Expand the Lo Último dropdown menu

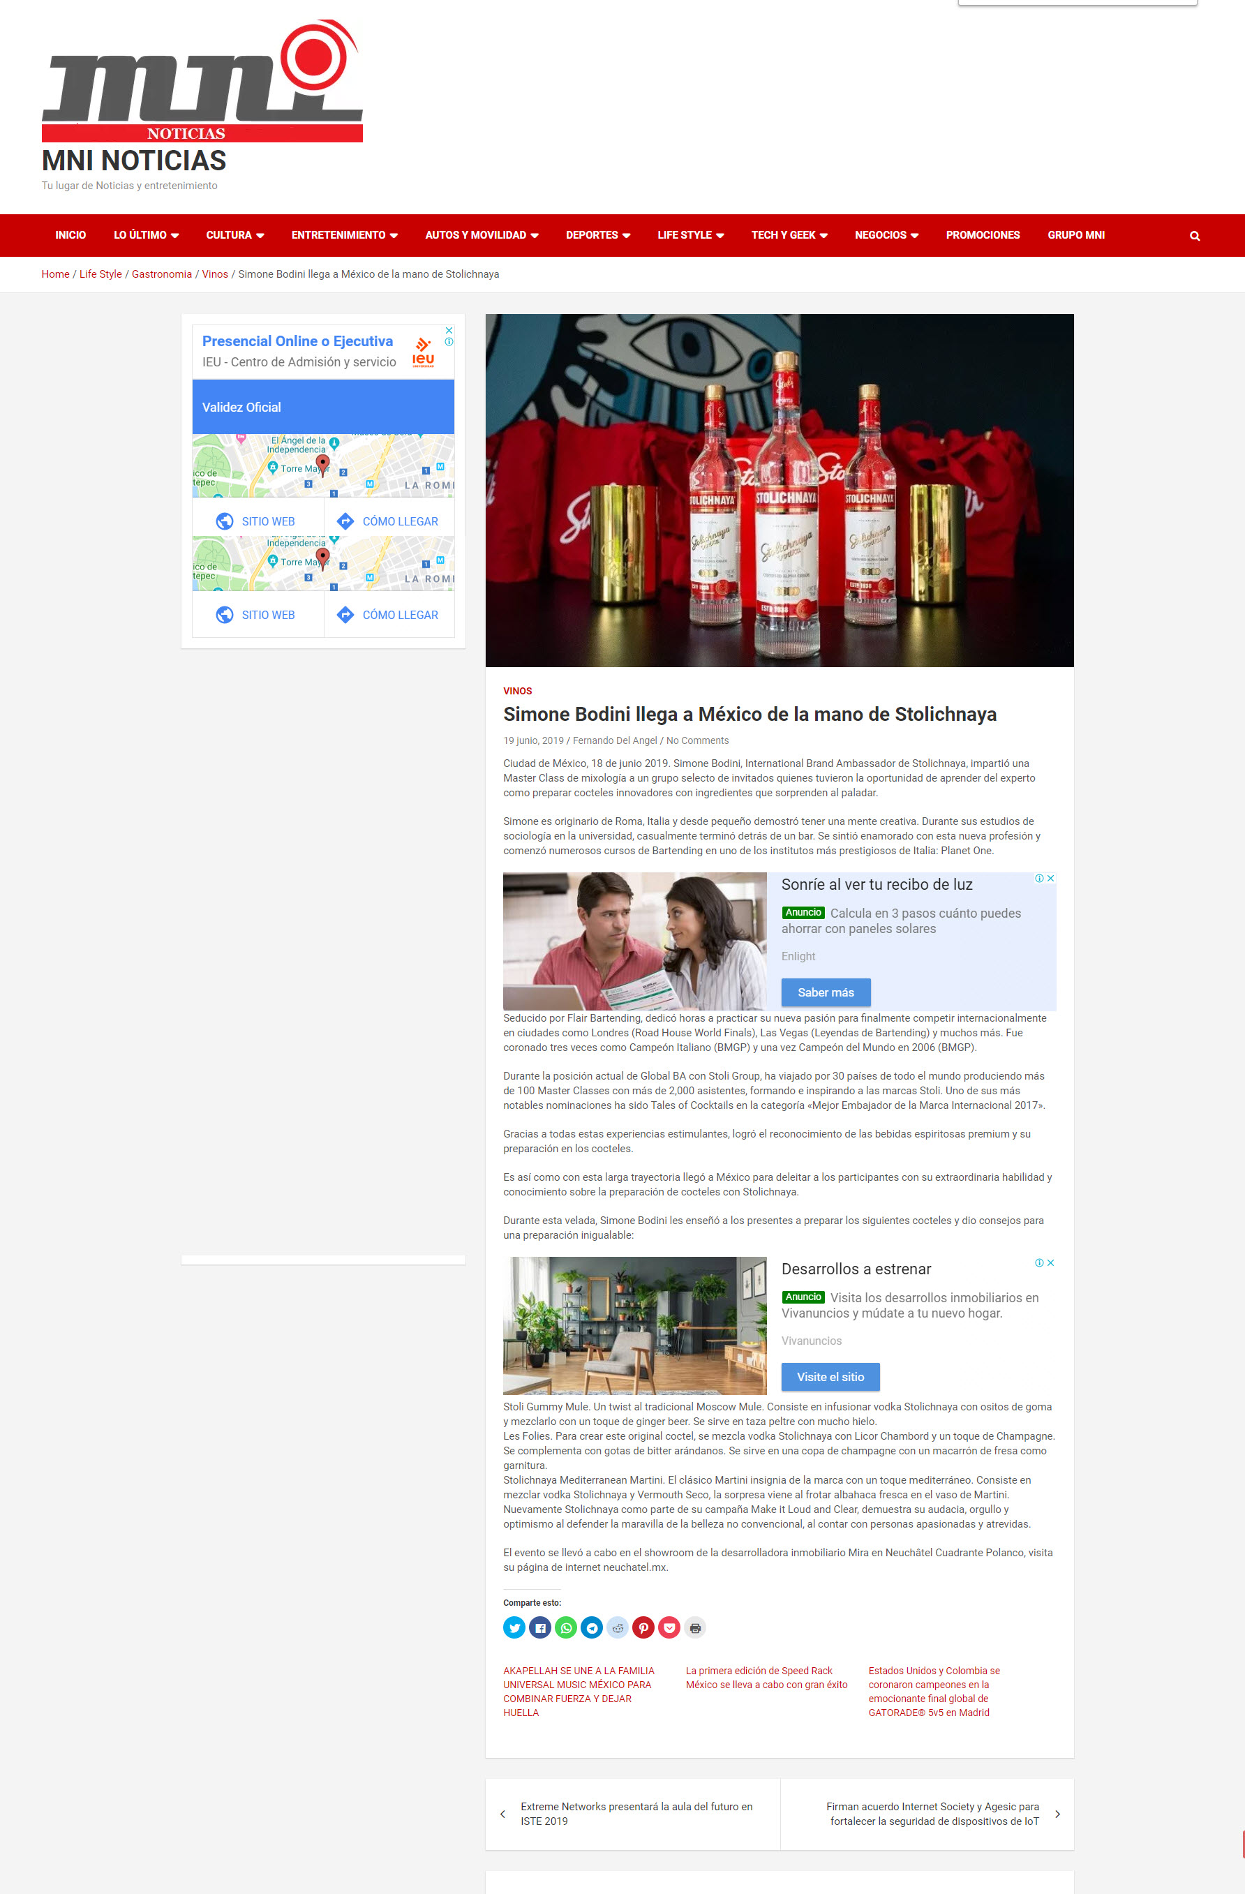point(146,234)
